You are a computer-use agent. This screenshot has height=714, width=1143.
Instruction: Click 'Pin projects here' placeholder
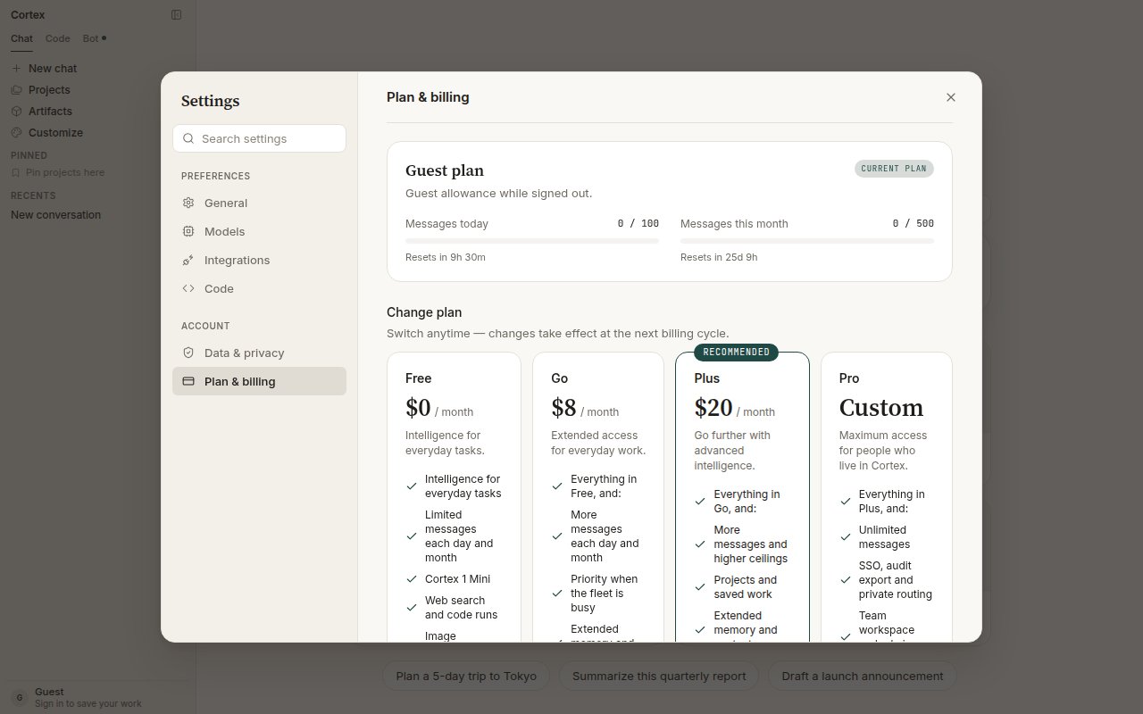[65, 172]
